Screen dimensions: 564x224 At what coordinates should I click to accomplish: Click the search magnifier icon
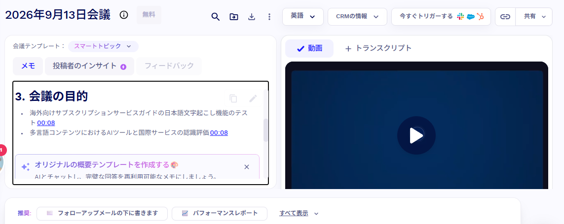[215, 17]
